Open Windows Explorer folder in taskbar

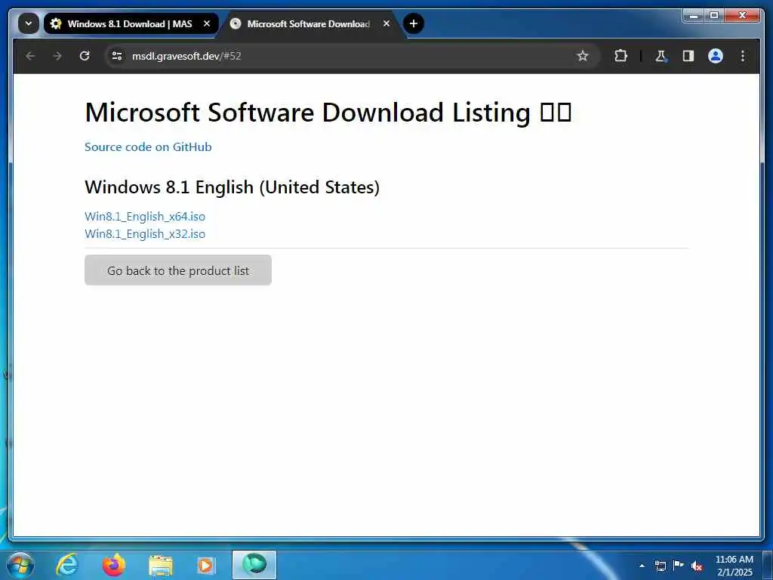coord(161,566)
